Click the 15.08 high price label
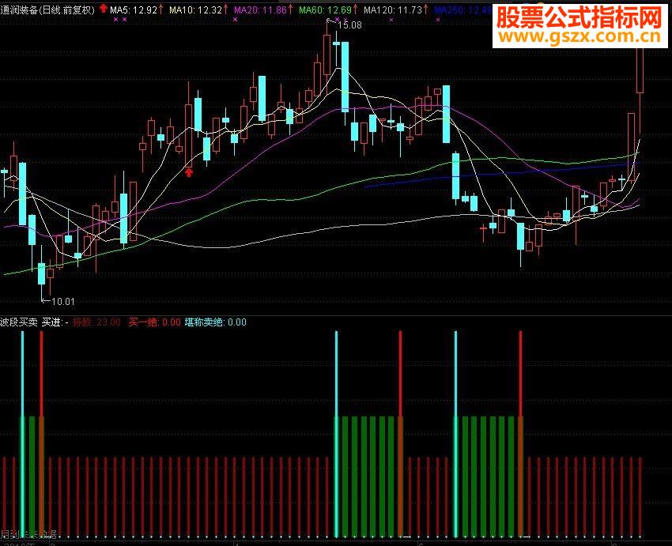This screenshot has height=546, width=672. 349,25
